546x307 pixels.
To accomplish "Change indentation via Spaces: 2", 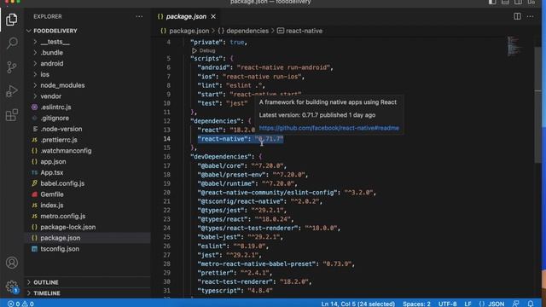I will 416,304.
